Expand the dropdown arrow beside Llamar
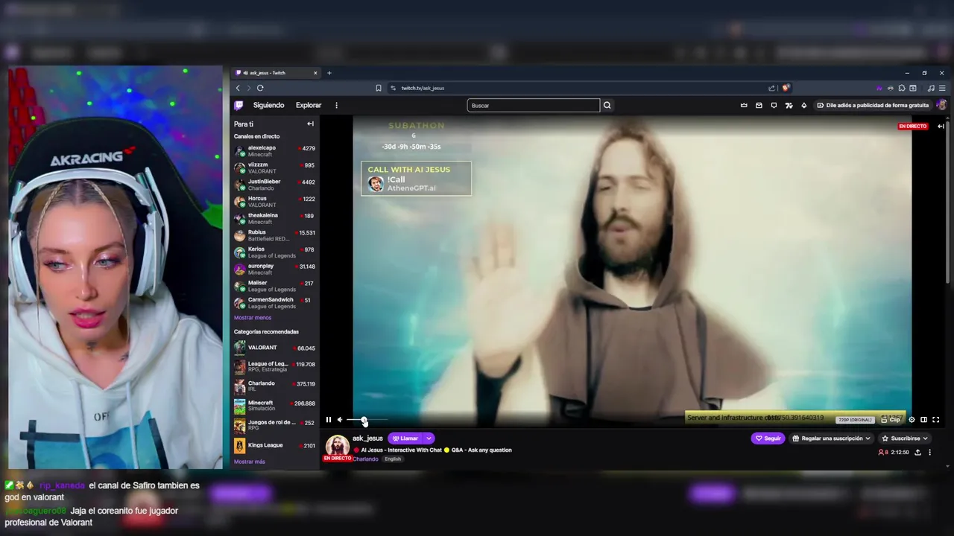This screenshot has height=536, width=954. click(429, 438)
